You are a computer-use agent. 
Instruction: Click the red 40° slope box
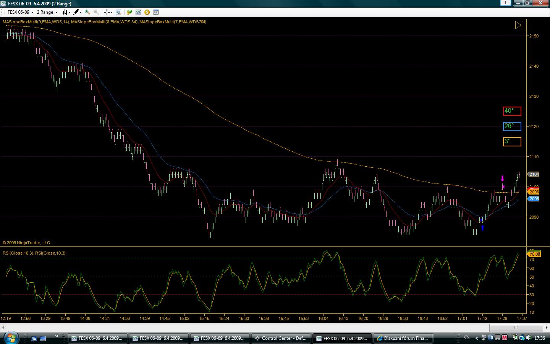pos(512,111)
